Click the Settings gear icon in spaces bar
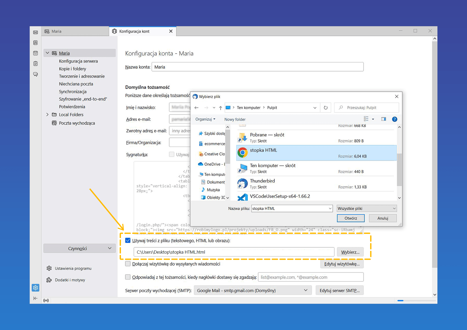 [36, 288]
